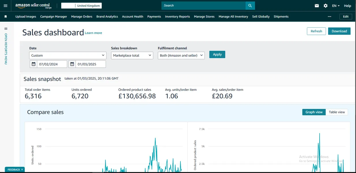This screenshot has width=356, height=173.
Task: Open the main hamburger menu
Action: [x=5, y=6]
